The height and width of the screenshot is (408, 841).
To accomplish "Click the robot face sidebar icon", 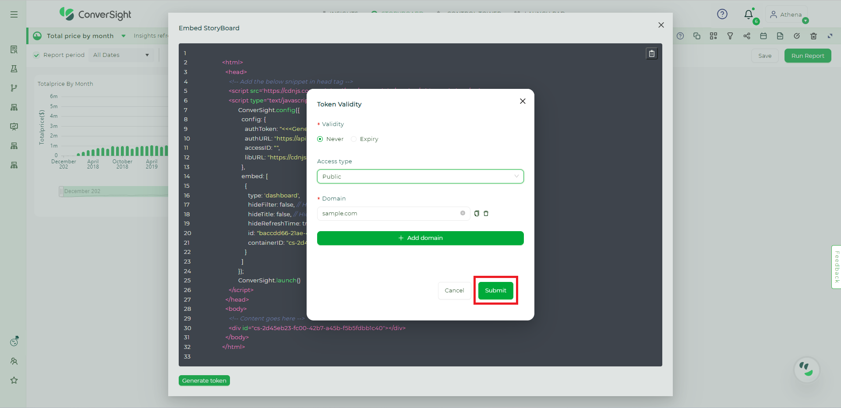I will (14, 341).
